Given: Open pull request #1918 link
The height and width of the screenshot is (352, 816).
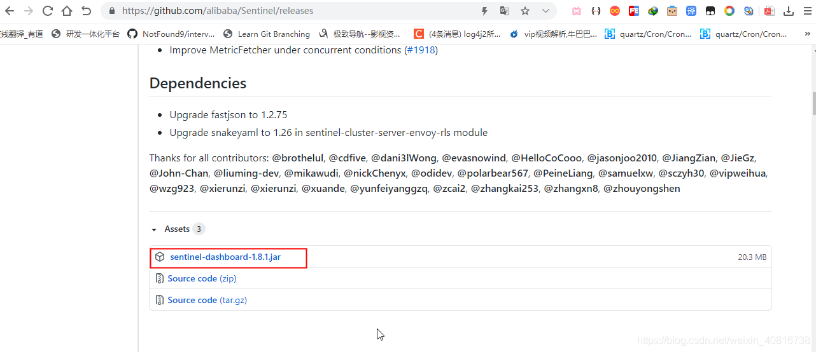Looking at the screenshot, I should coord(421,50).
